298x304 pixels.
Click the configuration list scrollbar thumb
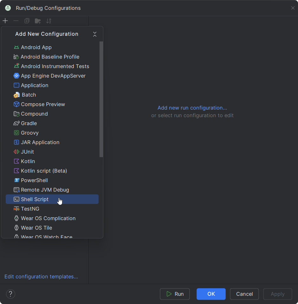click(x=101, y=99)
